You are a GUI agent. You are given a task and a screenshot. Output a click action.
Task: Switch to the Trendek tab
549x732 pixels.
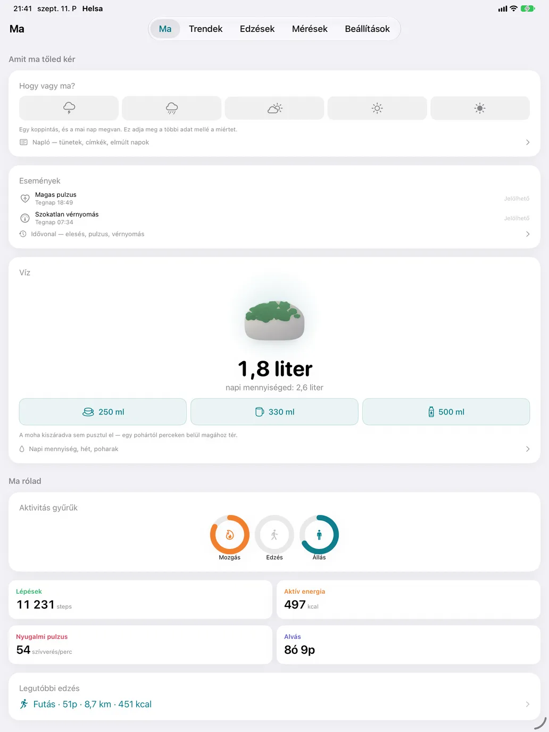tap(206, 29)
